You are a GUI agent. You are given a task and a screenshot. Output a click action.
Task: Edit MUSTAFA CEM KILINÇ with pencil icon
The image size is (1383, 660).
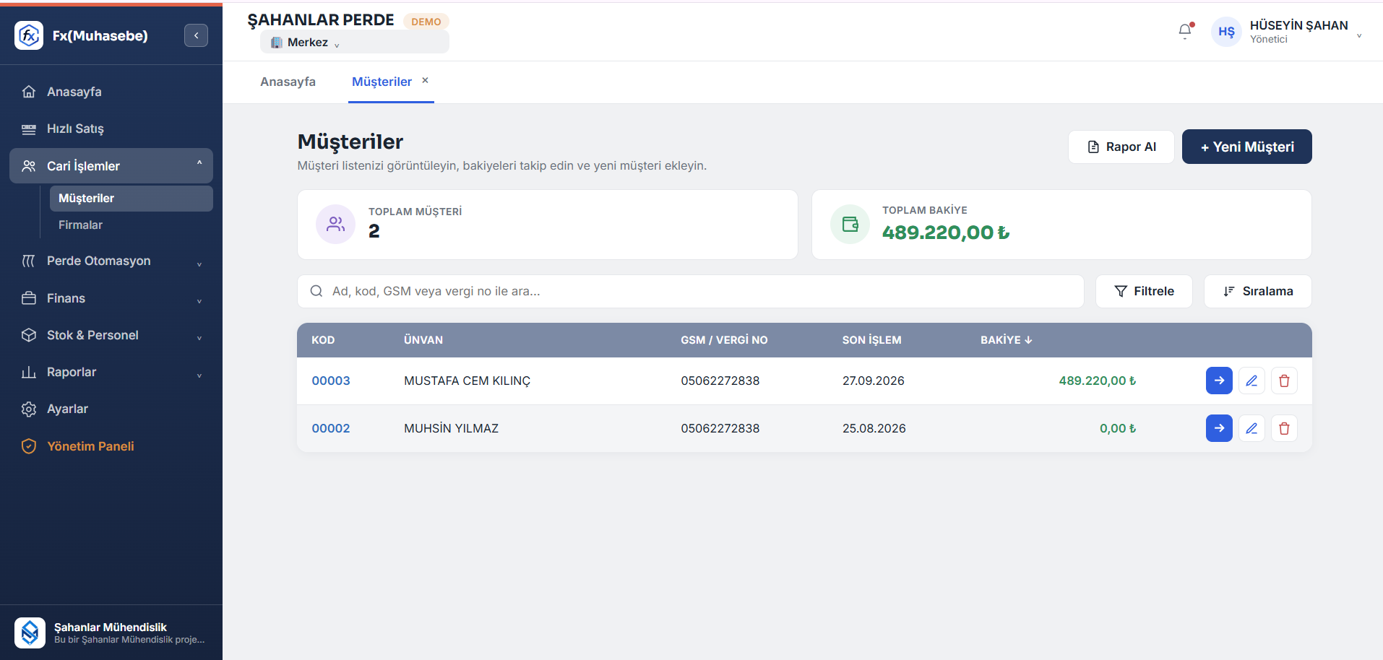(x=1251, y=381)
